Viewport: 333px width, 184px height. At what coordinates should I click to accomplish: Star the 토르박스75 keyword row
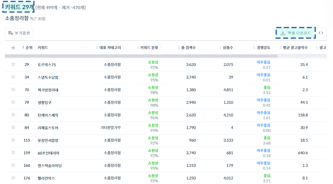pos(13,64)
